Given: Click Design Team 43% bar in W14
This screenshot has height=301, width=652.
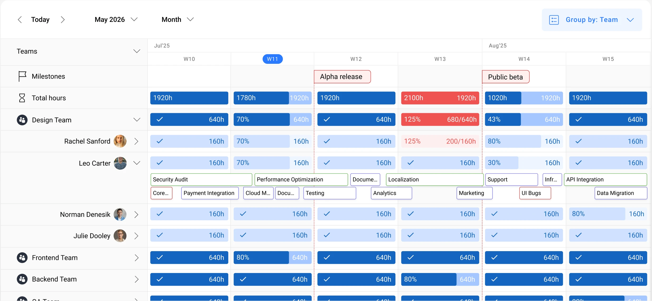Looking at the screenshot, I should click(x=524, y=120).
